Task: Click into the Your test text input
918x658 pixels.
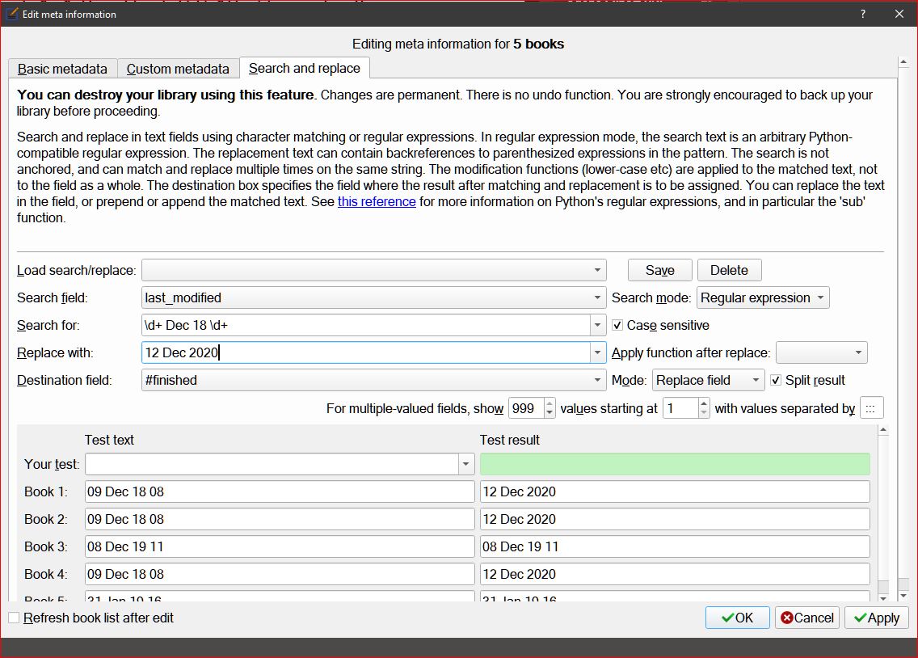Action: coord(272,464)
